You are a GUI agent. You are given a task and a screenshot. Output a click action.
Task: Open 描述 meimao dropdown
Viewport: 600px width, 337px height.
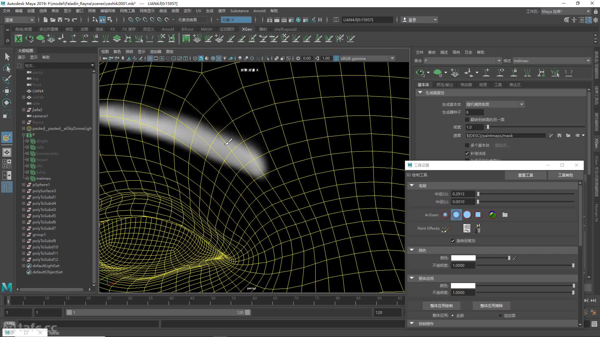click(552, 61)
